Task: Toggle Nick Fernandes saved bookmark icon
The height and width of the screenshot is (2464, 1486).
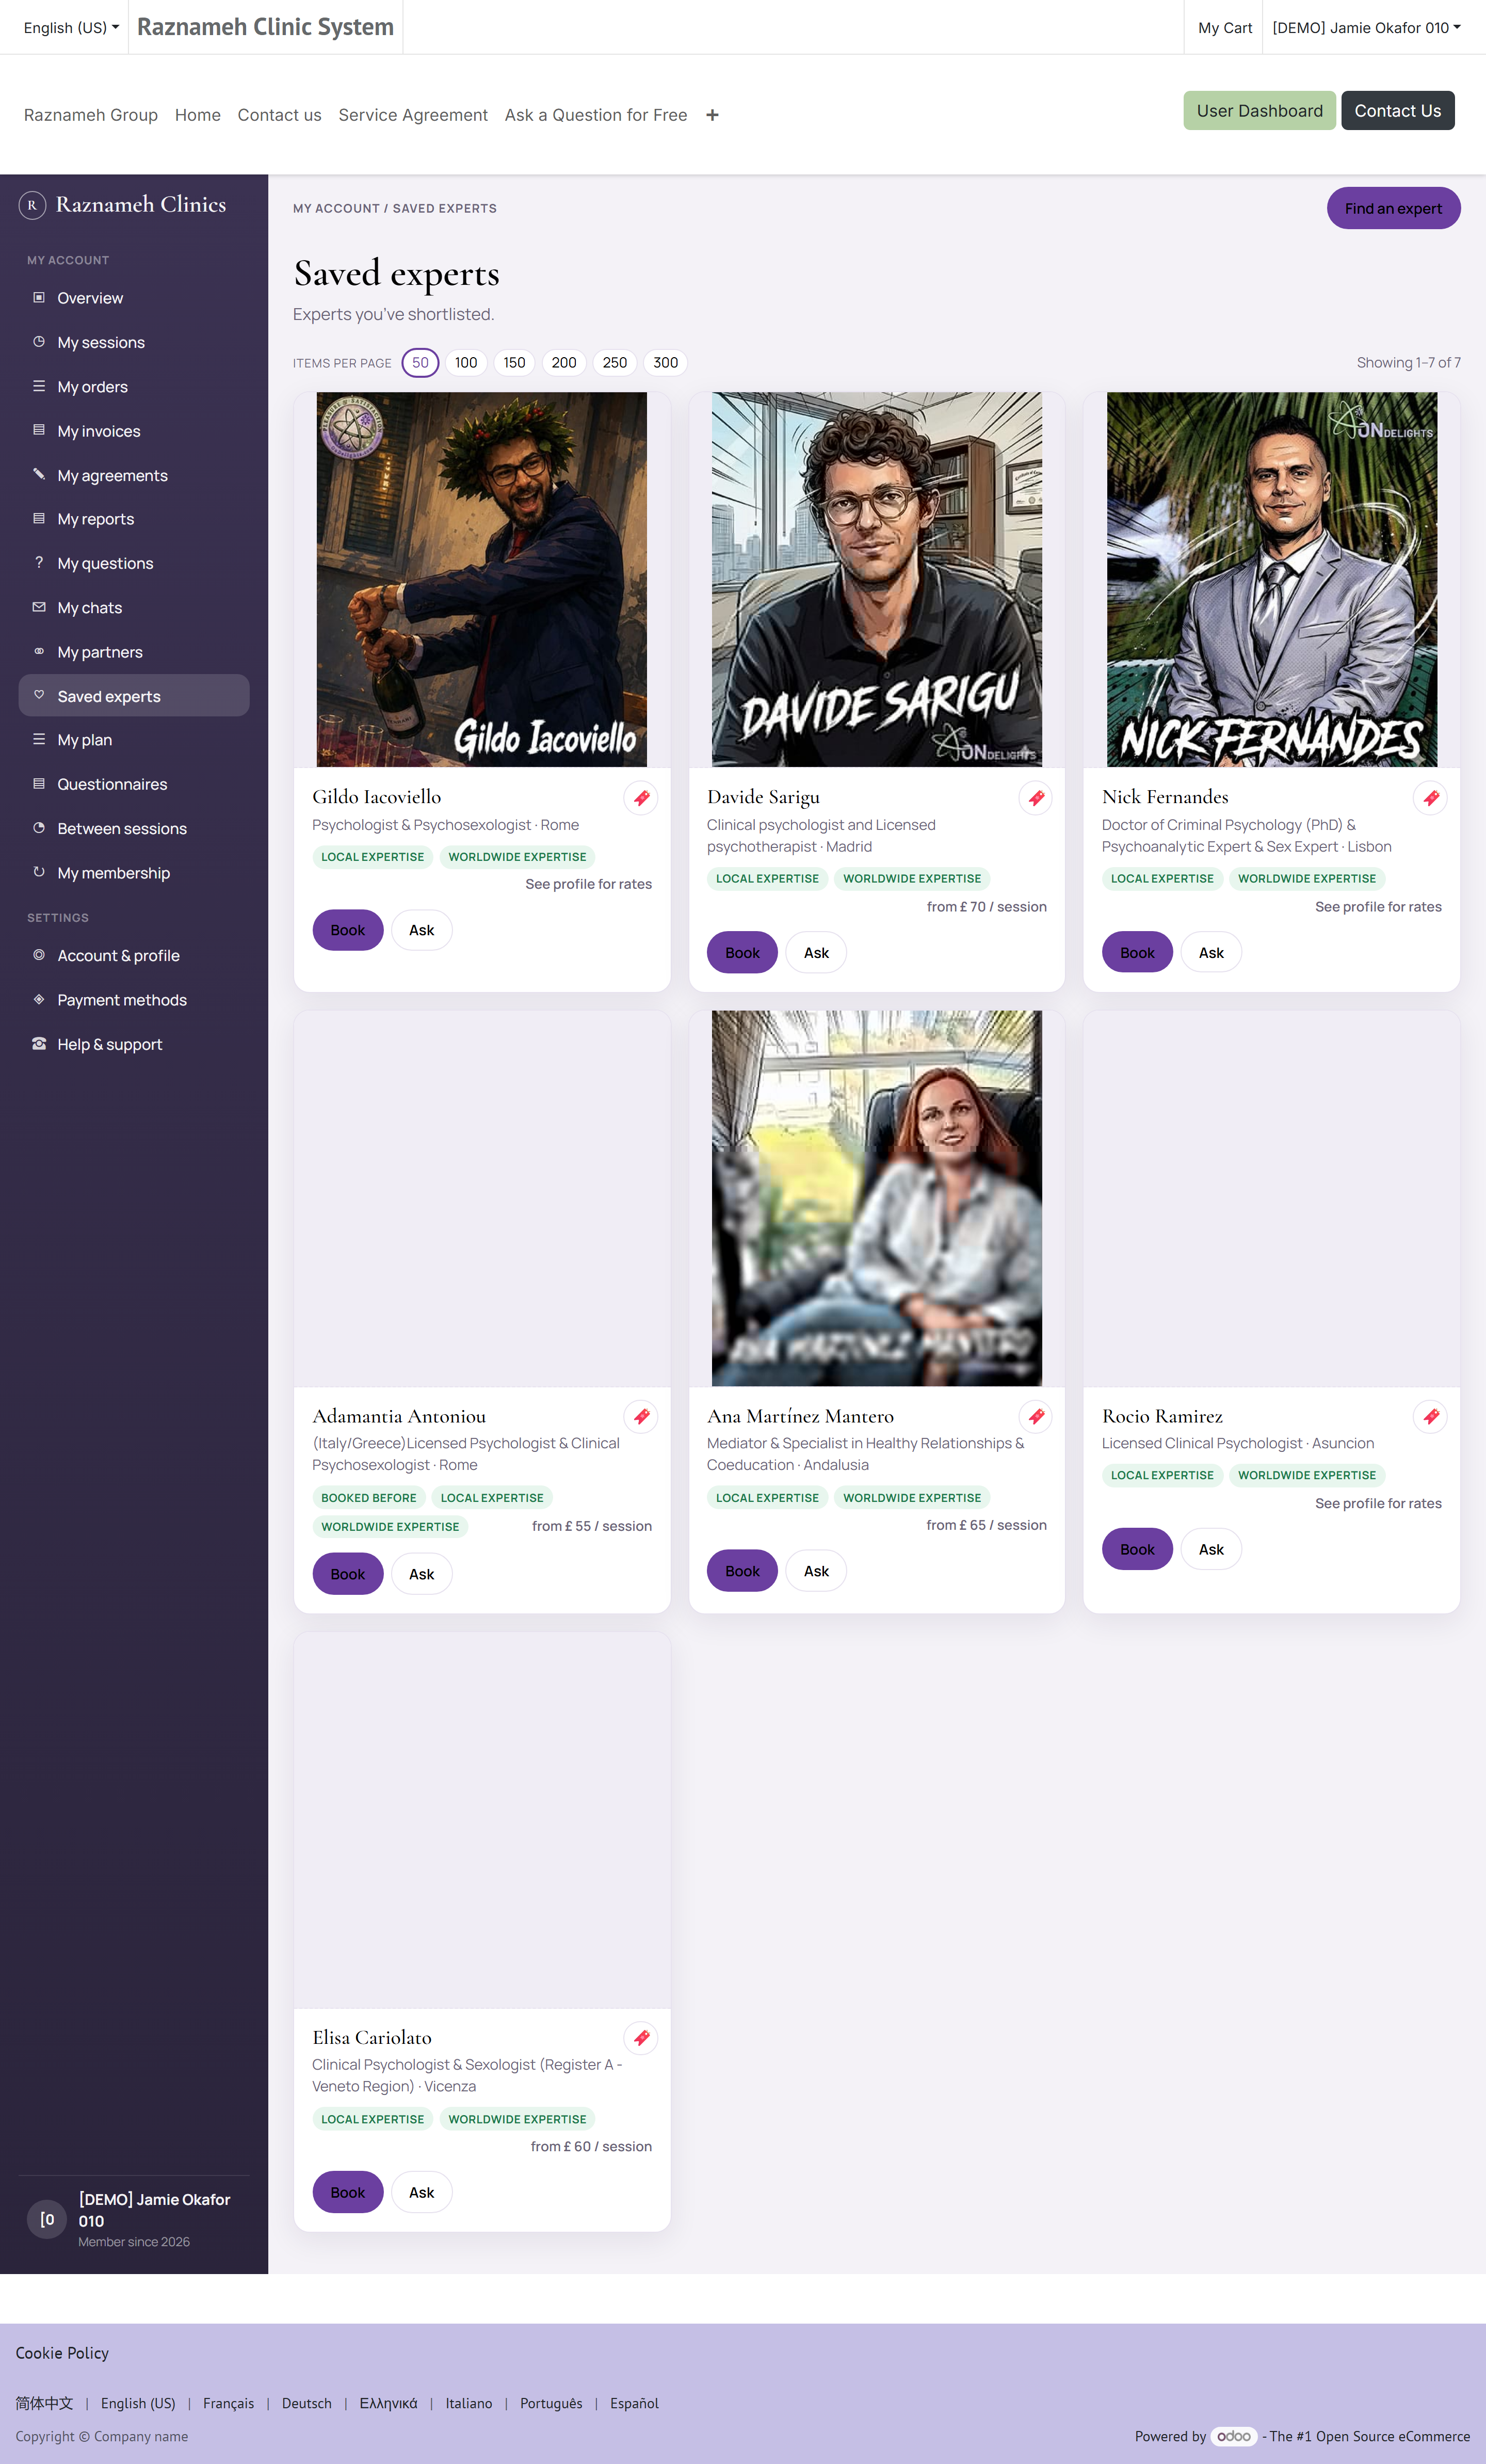Action: [x=1431, y=798]
